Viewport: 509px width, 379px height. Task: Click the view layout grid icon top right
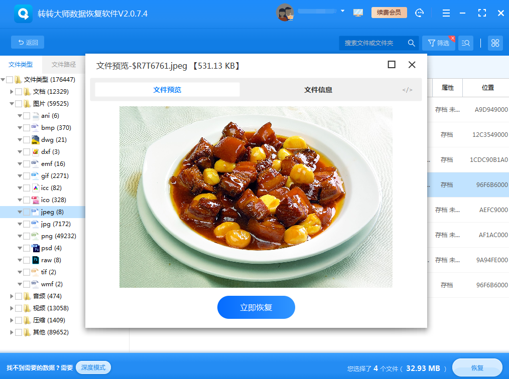coord(495,43)
